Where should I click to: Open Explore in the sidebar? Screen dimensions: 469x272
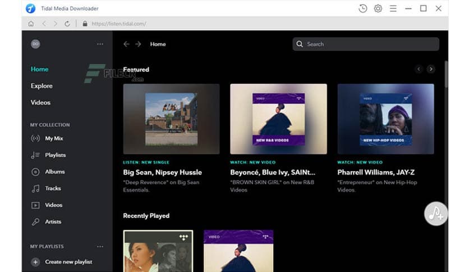coord(42,86)
